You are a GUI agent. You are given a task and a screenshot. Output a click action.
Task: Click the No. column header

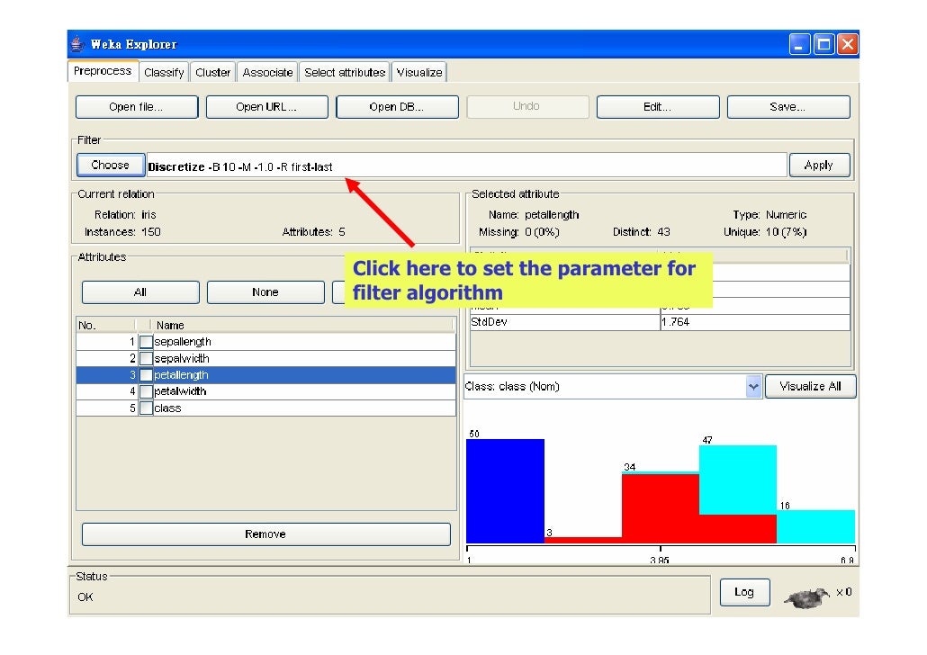pos(106,325)
